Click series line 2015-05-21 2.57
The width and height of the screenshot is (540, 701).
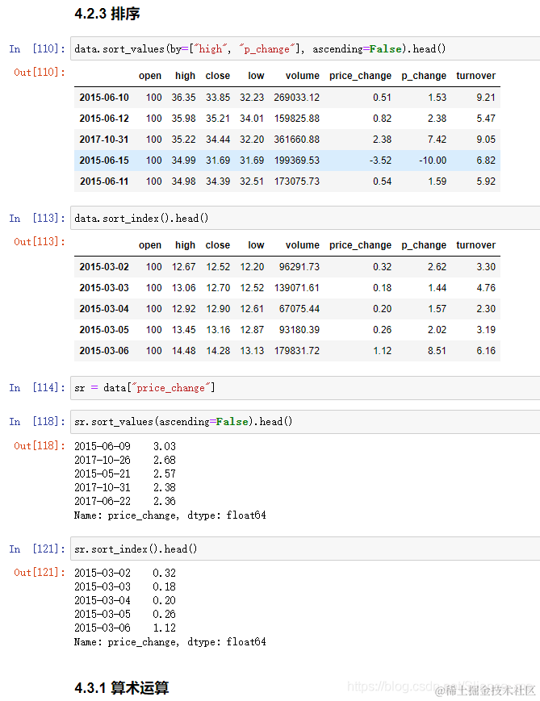point(125,474)
